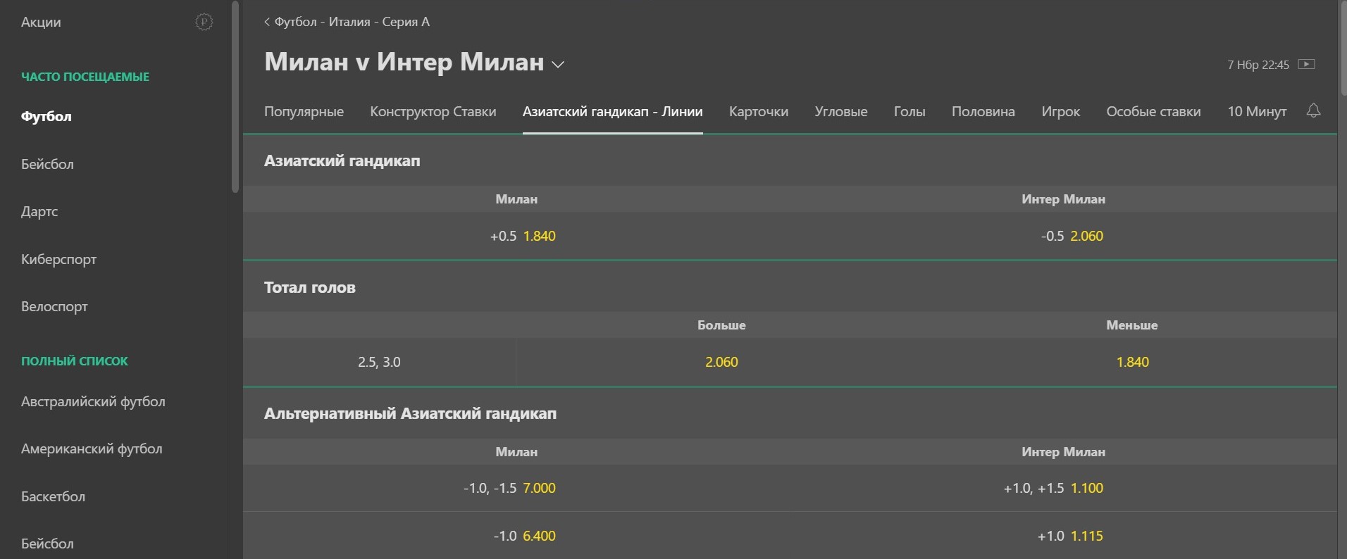
Task: Open Бейсбол in the Полный список section
Action: (47, 544)
